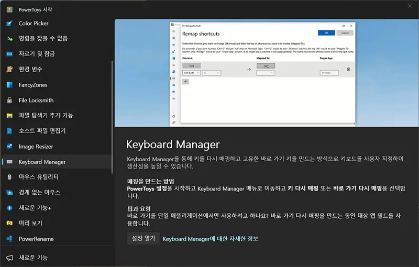Image resolution: width=419 pixels, height=267 pixels.
Task: Click the 설정 열기 button
Action: click(x=143, y=238)
